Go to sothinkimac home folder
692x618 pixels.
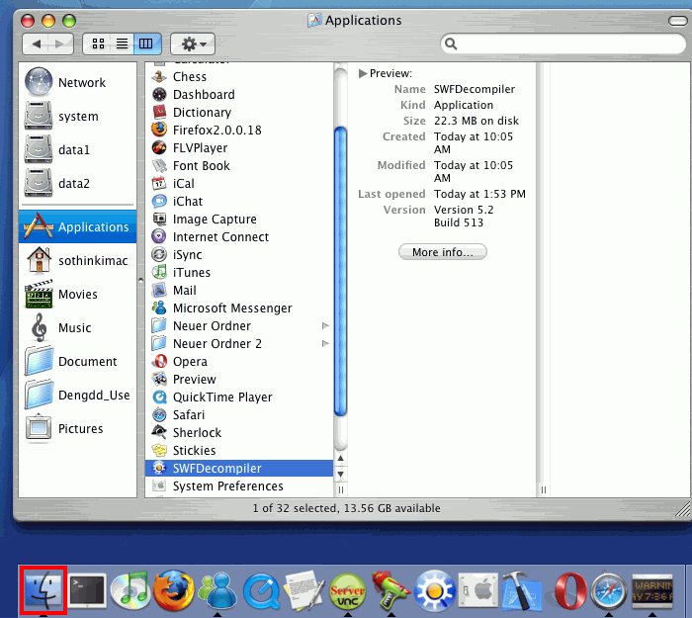point(78,260)
